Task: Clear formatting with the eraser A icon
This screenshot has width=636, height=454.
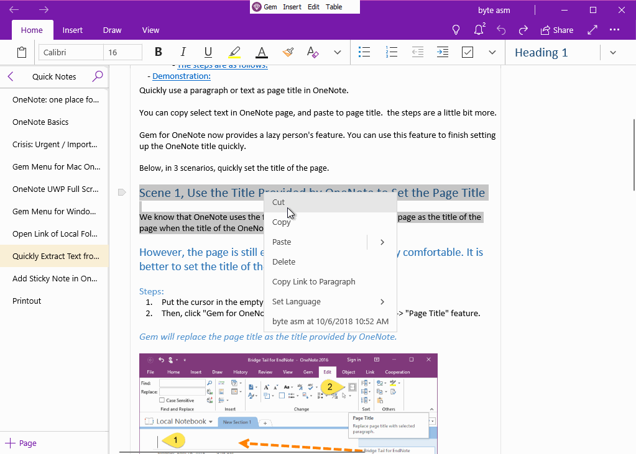Action: point(312,52)
